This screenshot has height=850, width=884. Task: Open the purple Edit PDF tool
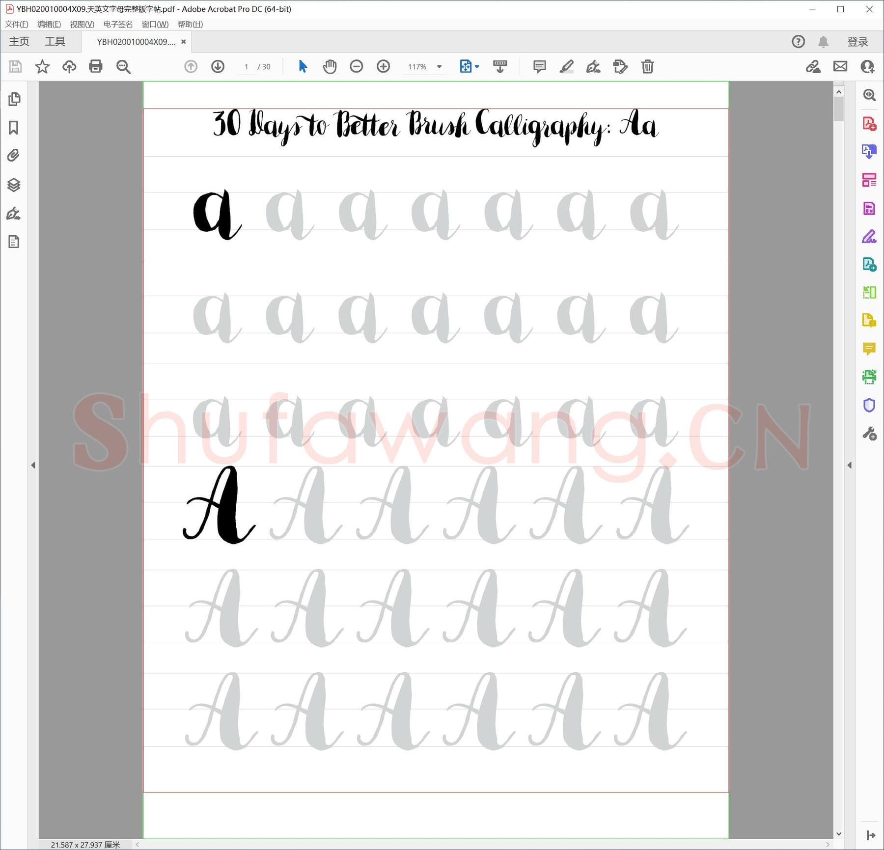(x=869, y=208)
